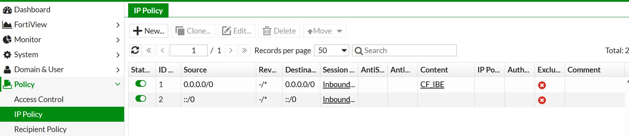Open the Records per page dropdown

(331, 51)
